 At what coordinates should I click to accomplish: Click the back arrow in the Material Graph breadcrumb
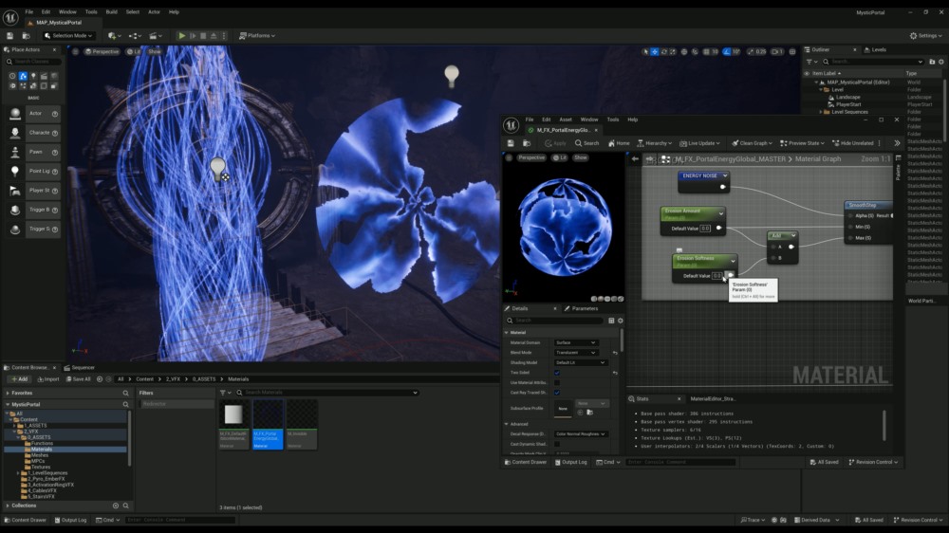click(635, 159)
